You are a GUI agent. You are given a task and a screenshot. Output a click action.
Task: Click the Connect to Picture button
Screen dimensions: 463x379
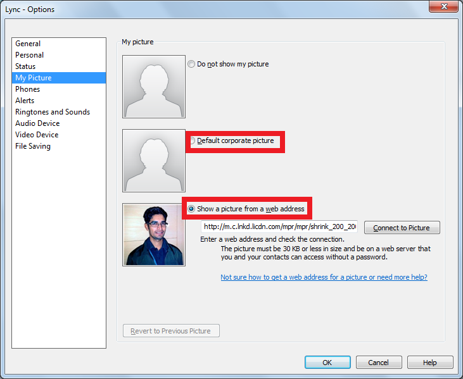402,228
